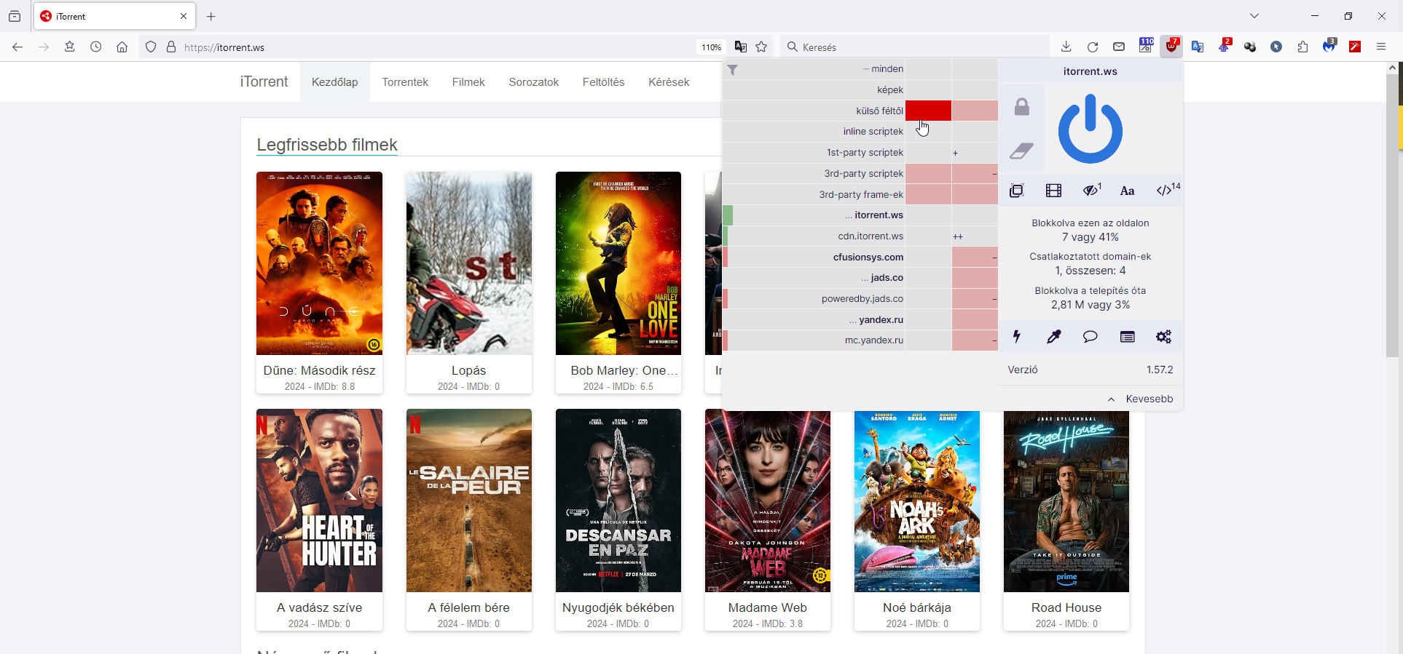Click the history clock toolbar icon

click(96, 47)
